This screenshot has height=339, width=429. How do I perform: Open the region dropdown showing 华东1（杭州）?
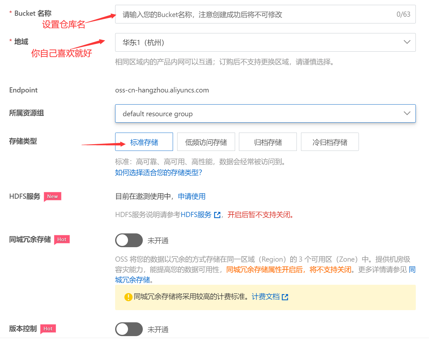click(265, 42)
